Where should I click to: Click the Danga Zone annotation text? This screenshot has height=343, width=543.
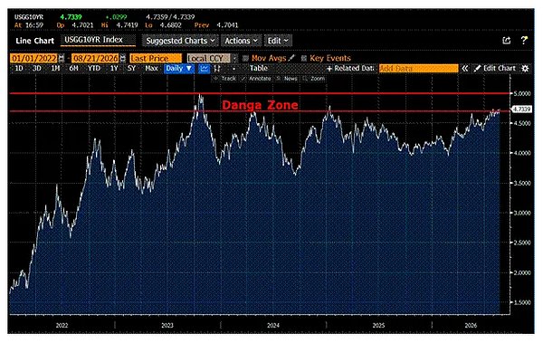pyautogui.click(x=260, y=105)
